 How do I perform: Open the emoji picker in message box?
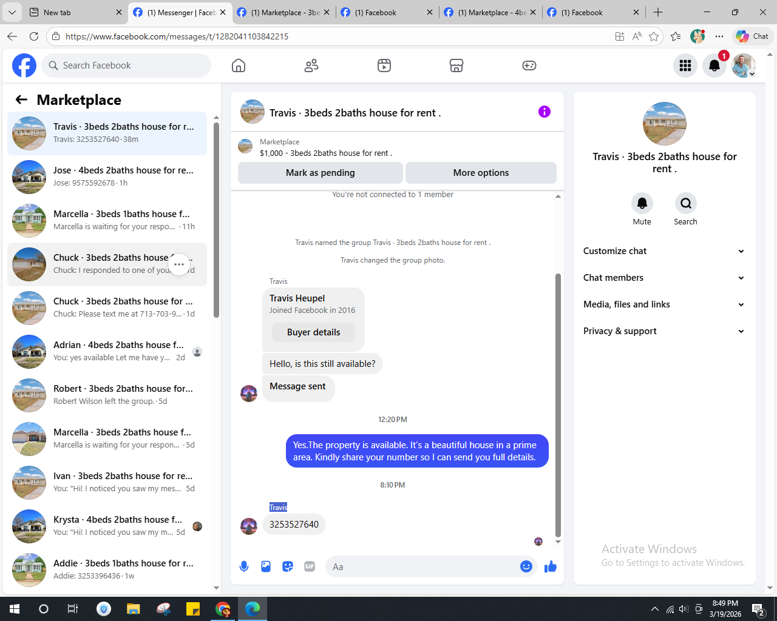pos(526,566)
